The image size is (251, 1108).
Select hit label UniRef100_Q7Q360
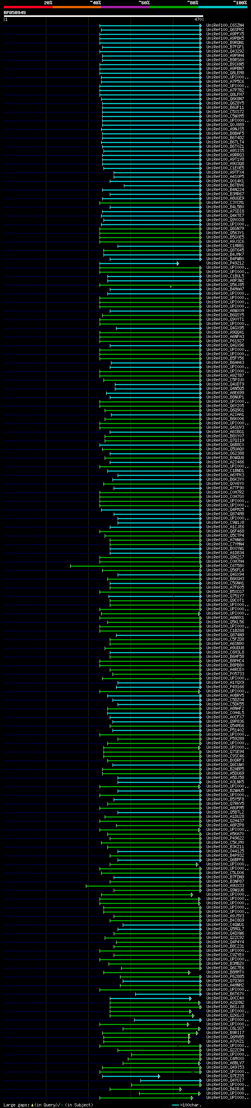coord(225,981)
